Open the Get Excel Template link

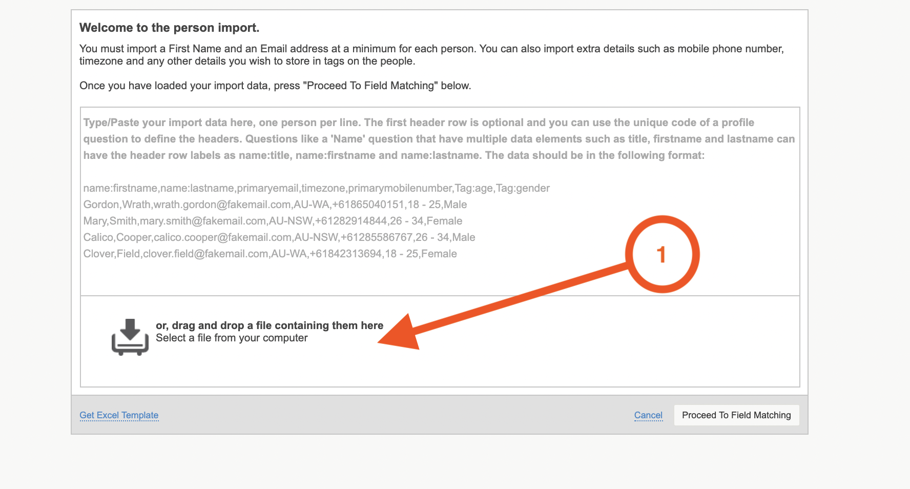pos(119,415)
